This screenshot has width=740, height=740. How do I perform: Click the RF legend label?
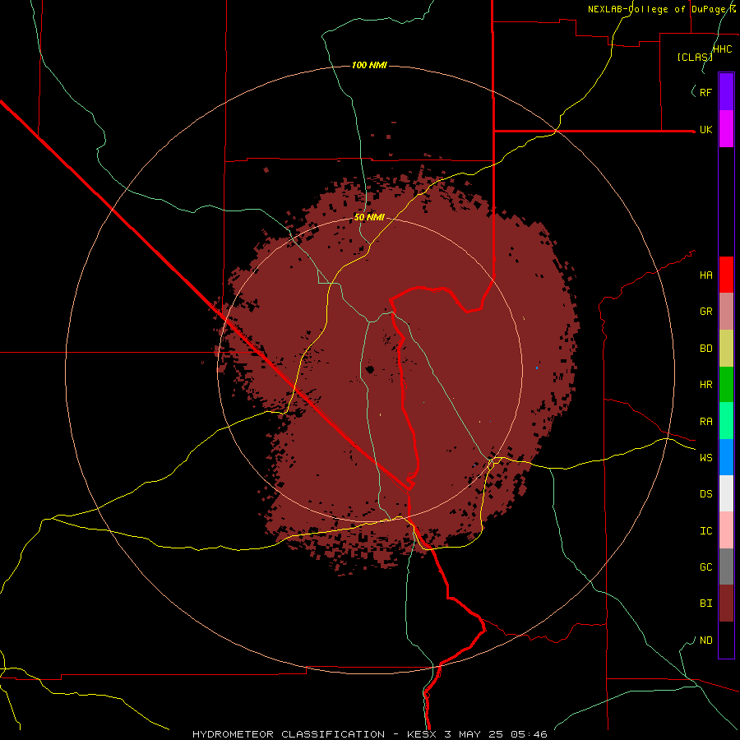pyautogui.click(x=705, y=92)
